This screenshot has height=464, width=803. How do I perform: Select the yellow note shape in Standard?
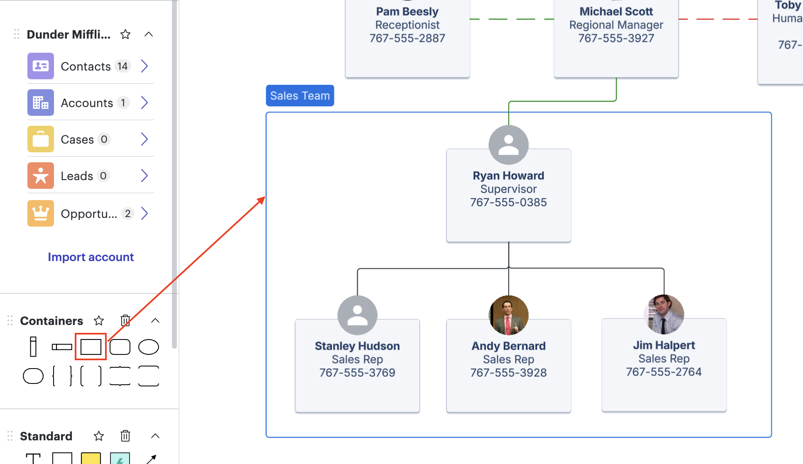pyautogui.click(x=91, y=458)
